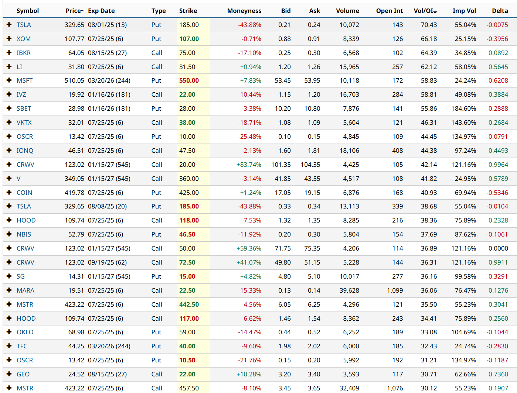Click plus icon beside MARA
This screenshot has width=517, height=393.
pyautogui.click(x=9, y=290)
